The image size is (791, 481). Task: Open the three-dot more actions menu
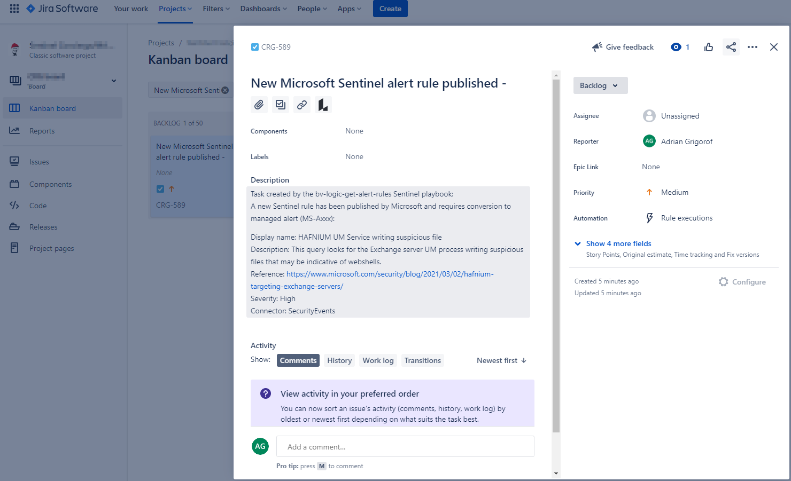753,47
